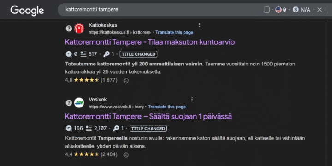Click TITLE CHANGED badge under Vesivek result

[x=148, y=129]
